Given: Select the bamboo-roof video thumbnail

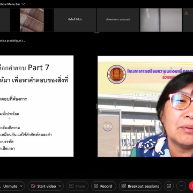Looking at the screenshot, I should (x=32, y=20).
